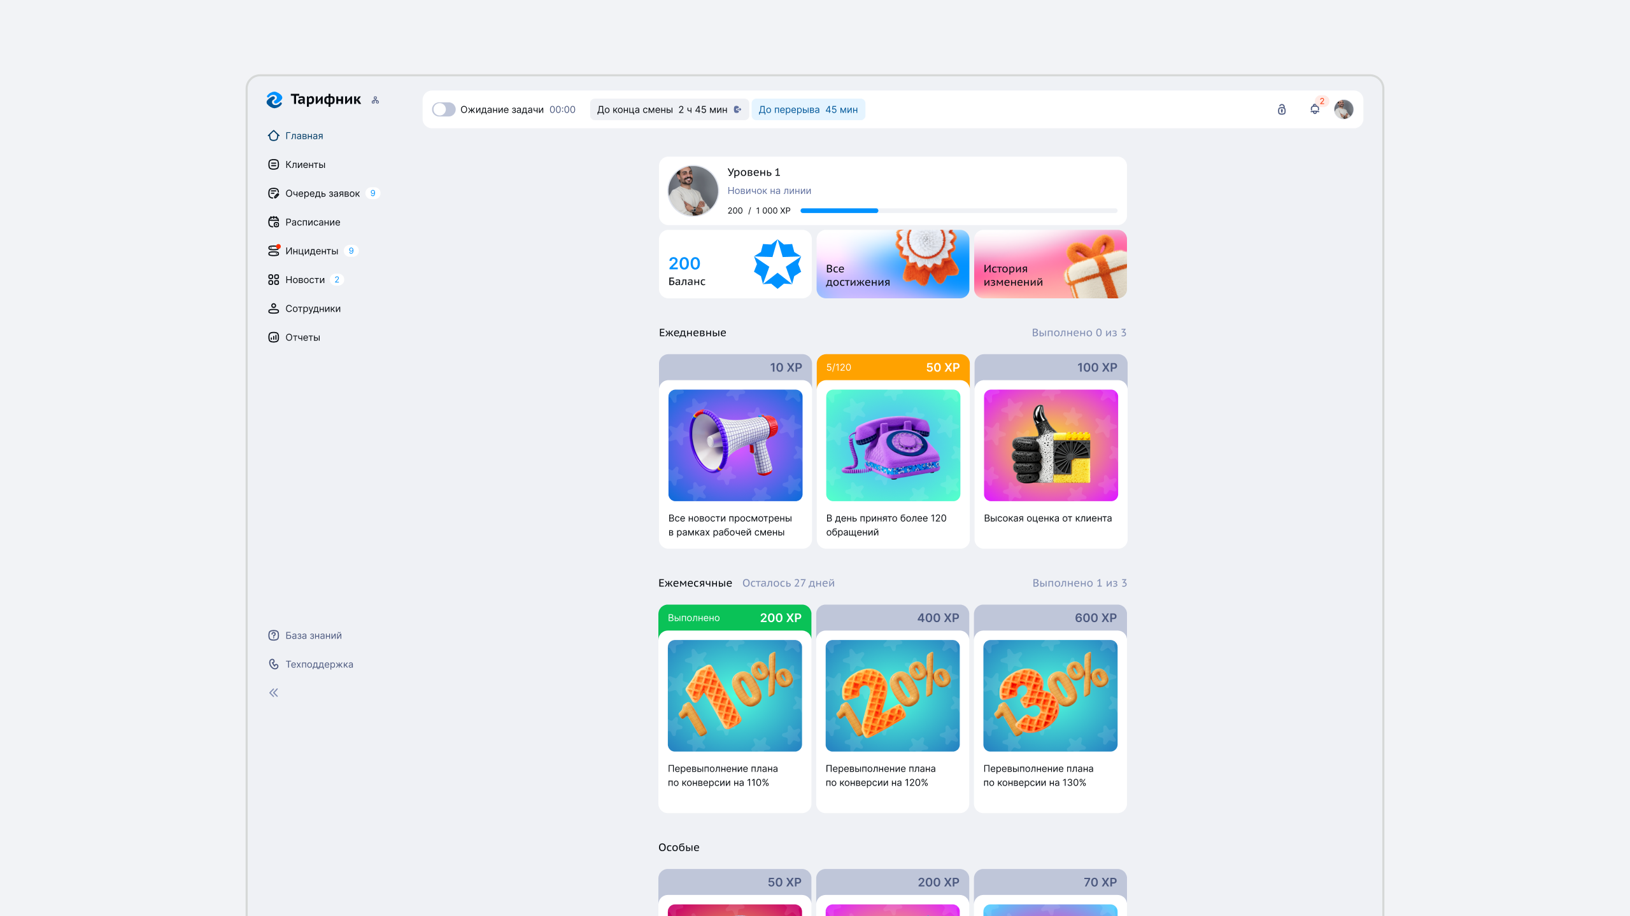Toggle the Ожидание задачи switch

[444, 109]
